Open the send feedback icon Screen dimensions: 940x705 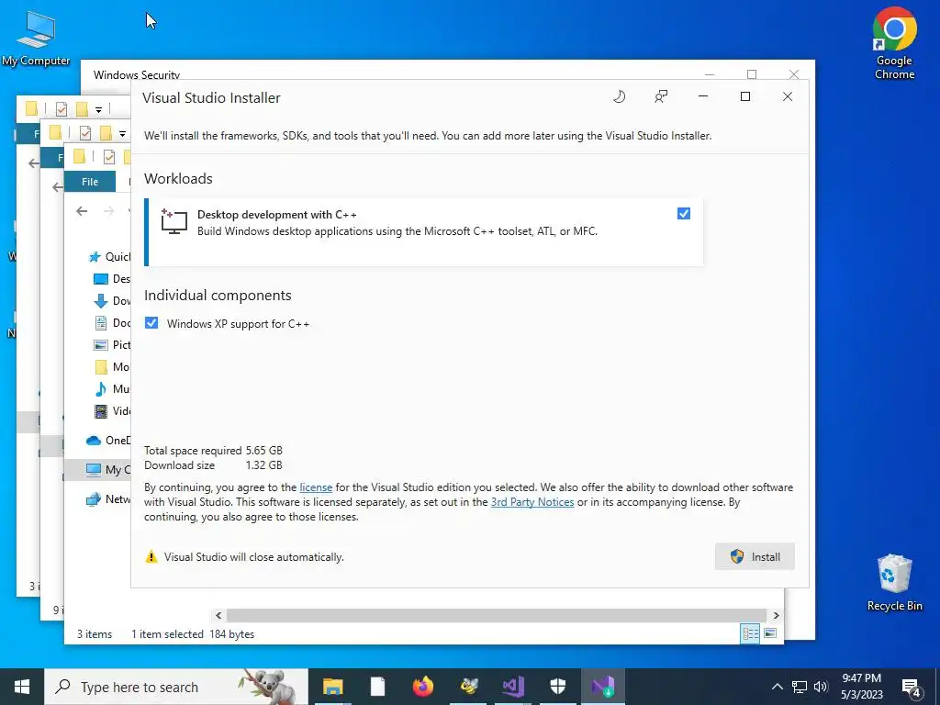point(661,96)
